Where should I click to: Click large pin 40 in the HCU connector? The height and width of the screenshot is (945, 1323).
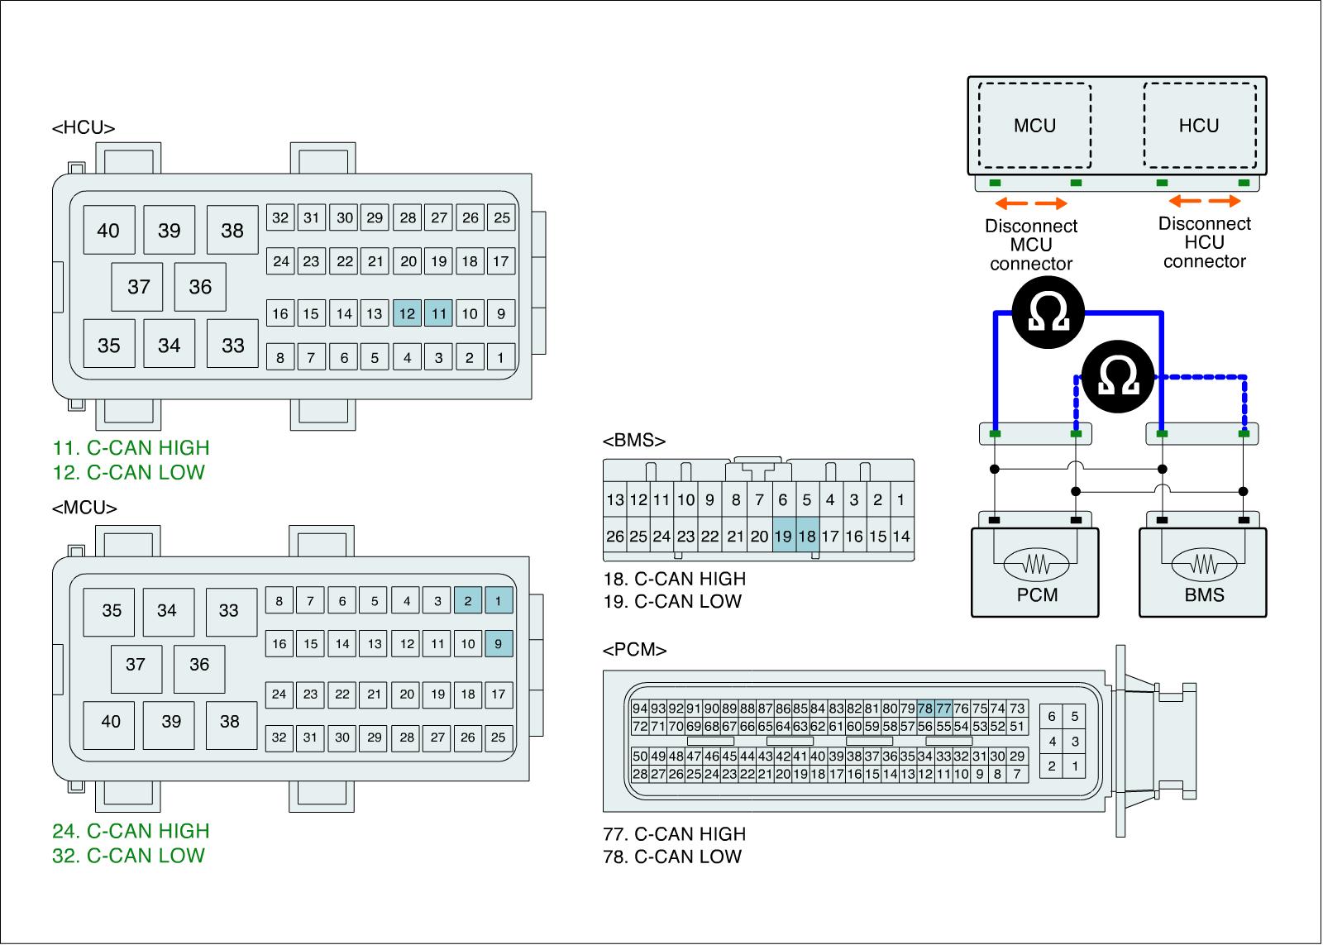pos(108,231)
